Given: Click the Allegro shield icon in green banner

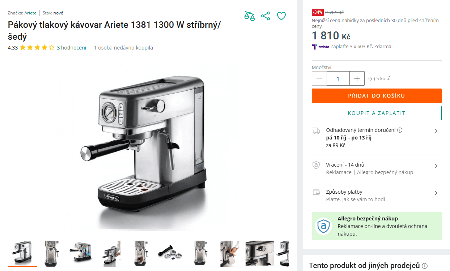Looking at the screenshot, I should point(323,226).
